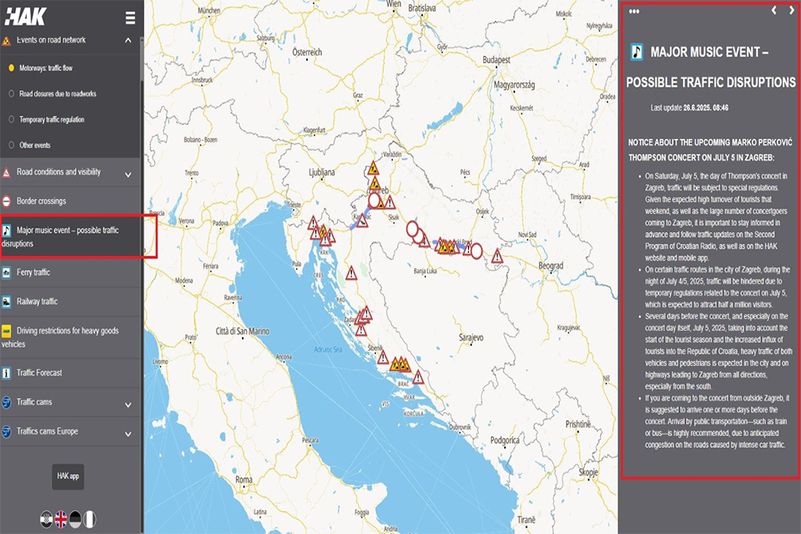Click the music note icon in the panel header
The width and height of the screenshot is (801, 534).
(637, 52)
